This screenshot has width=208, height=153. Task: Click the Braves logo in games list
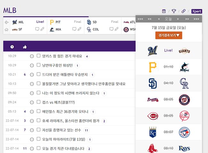[x=153, y=99]
